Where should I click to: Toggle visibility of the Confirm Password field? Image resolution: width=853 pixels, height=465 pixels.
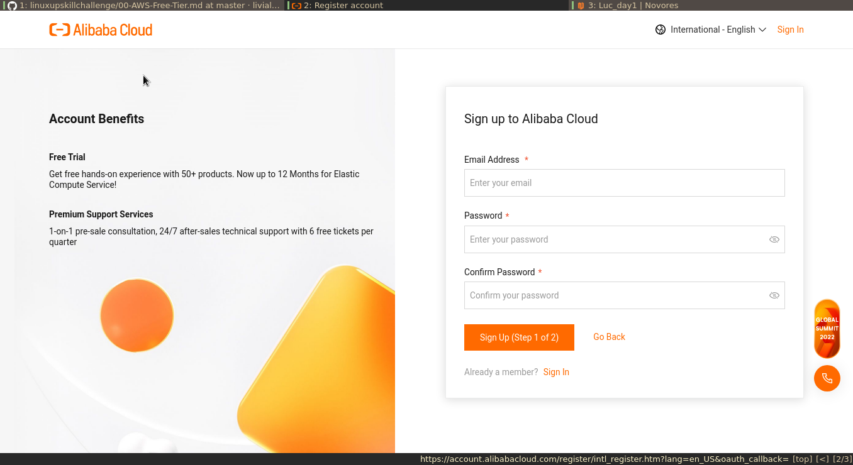[x=774, y=295]
